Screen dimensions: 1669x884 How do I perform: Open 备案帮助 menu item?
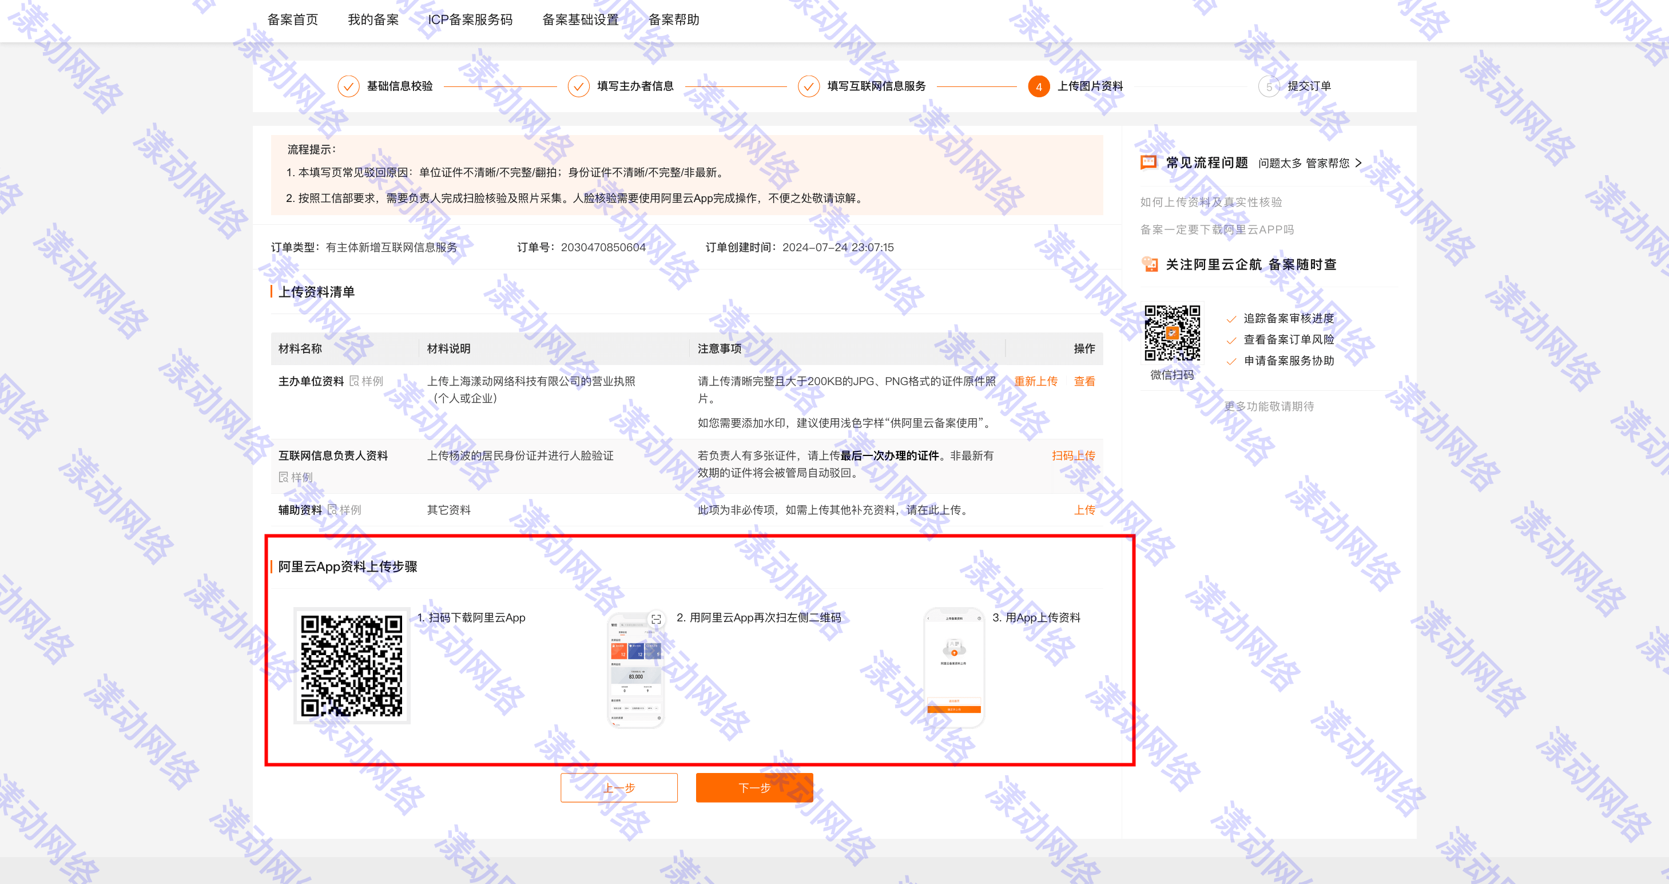[x=674, y=19]
